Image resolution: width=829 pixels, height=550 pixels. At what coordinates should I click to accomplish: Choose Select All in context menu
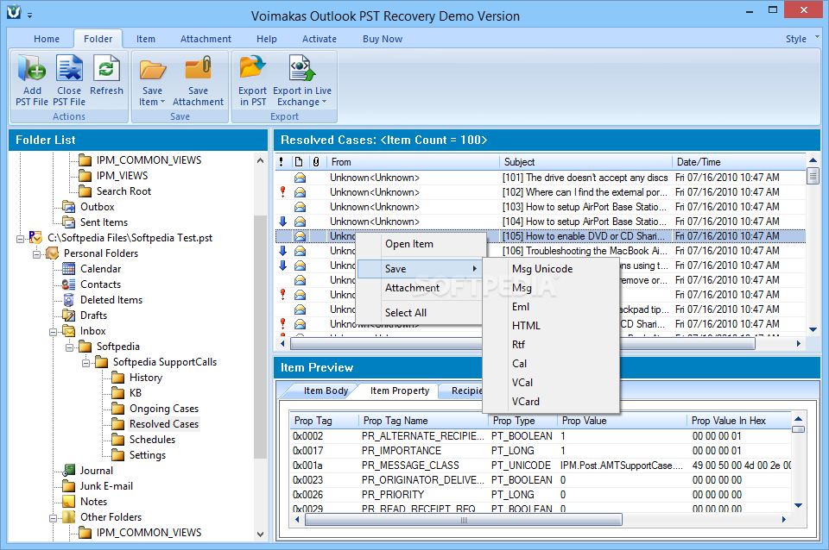click(x=406, y=312)
